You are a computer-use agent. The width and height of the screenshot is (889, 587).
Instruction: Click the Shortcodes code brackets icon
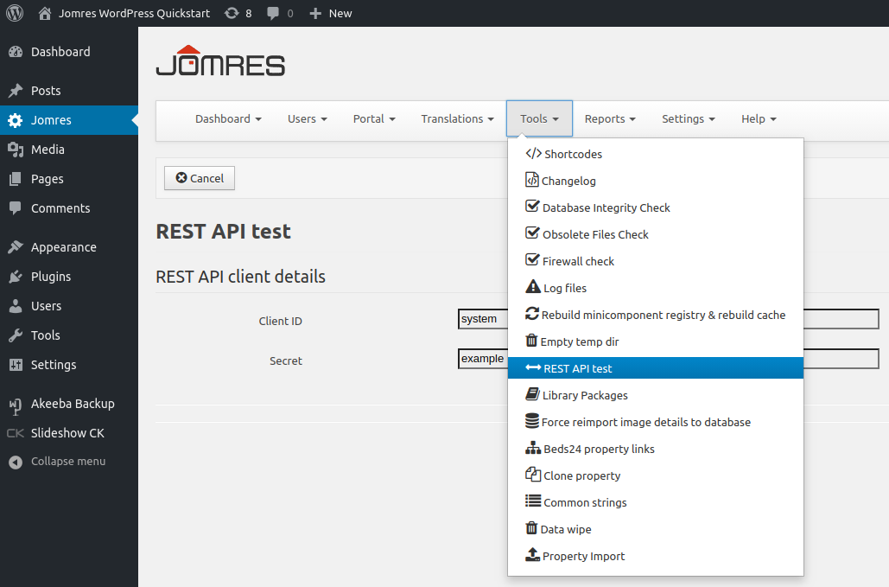[533, 154]
